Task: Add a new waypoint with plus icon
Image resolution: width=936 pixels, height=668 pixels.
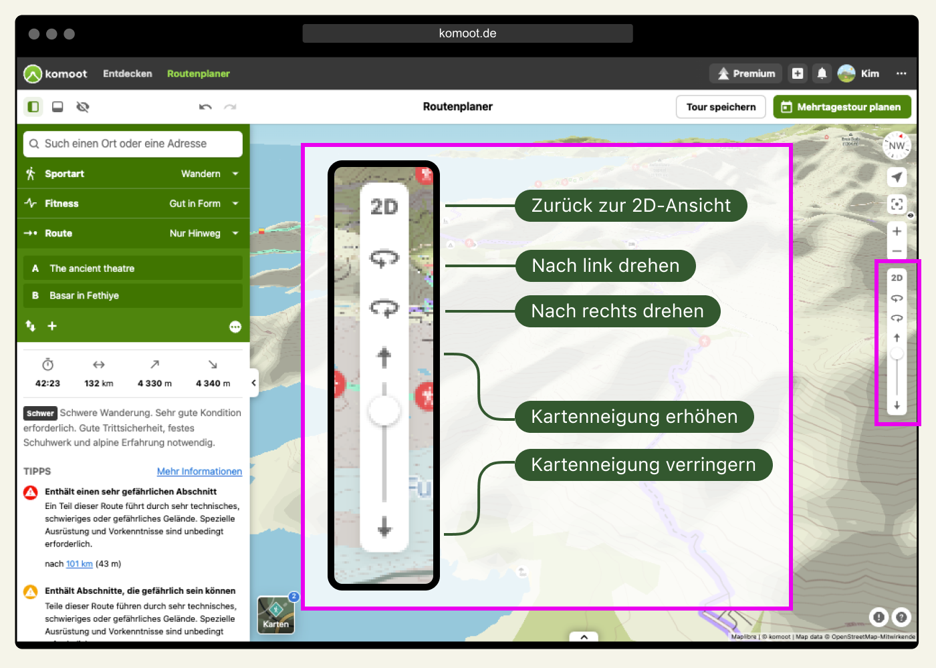Action: point(52,326)
